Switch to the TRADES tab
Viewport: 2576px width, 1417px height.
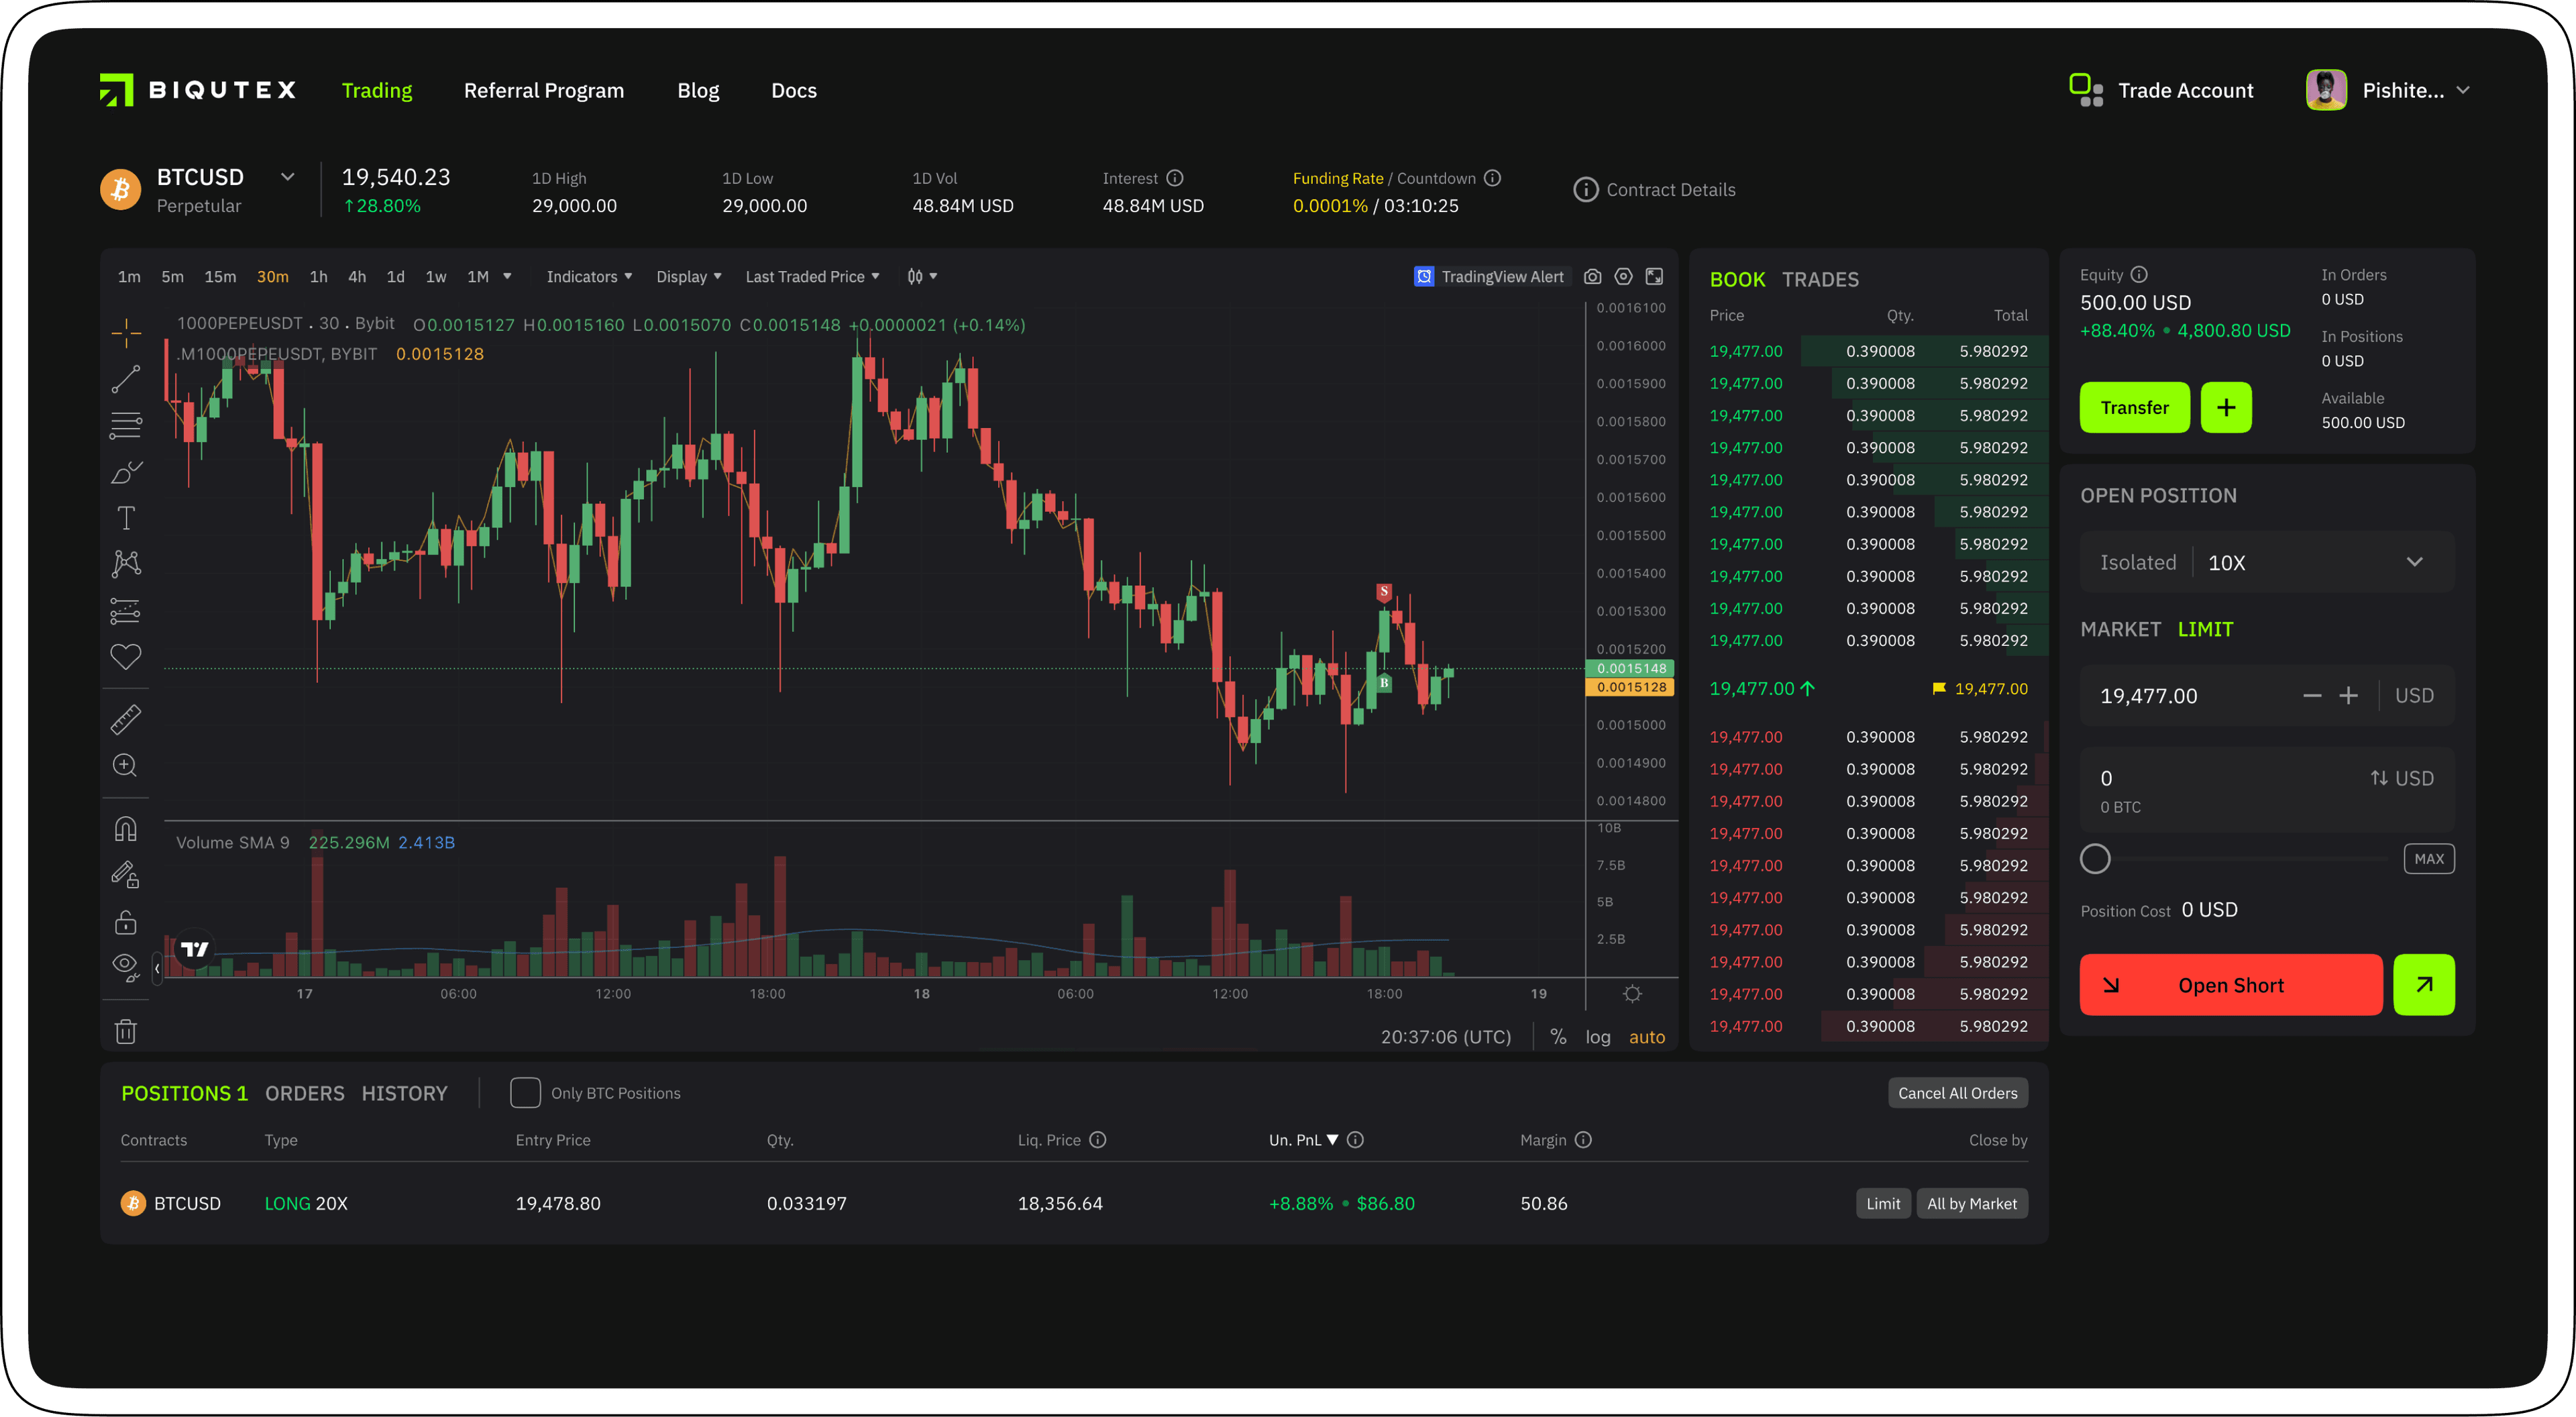[x=1820, y=280]
